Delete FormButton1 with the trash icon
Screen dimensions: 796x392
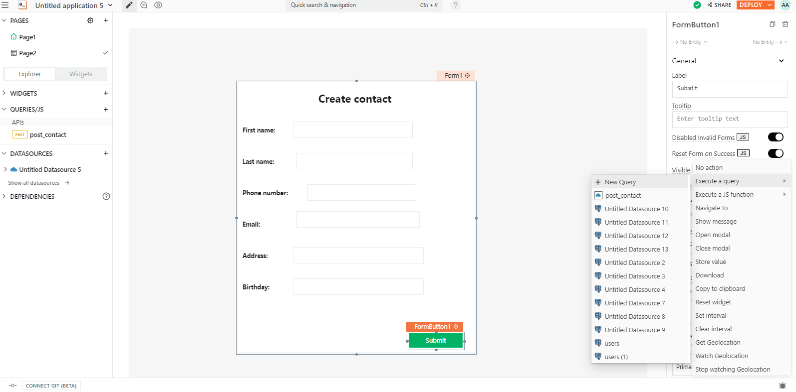click(x=785, y=24)
